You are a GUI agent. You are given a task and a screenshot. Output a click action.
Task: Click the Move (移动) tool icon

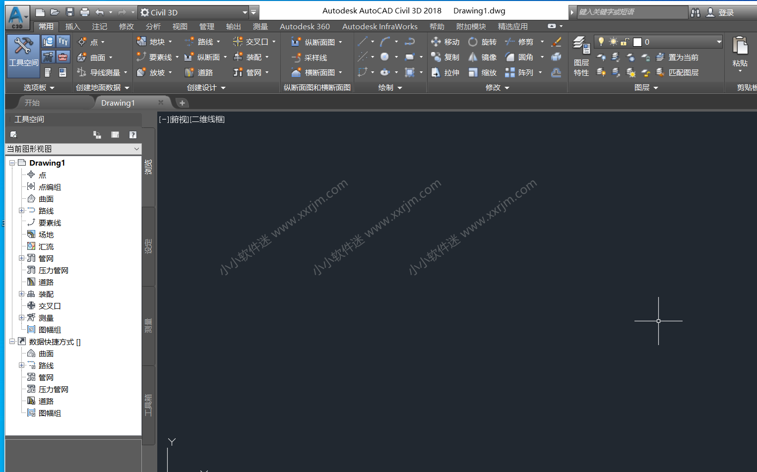click(436, 42)
